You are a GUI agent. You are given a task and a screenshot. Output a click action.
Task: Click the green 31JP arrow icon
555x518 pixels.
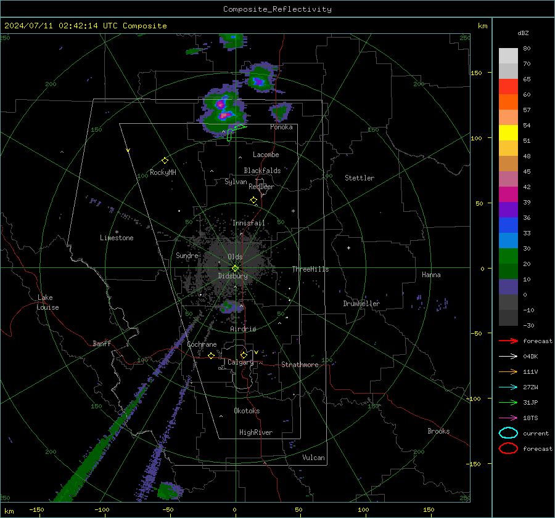tap(508, 402)
